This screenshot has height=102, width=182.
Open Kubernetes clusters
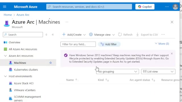tap(26, 70)
